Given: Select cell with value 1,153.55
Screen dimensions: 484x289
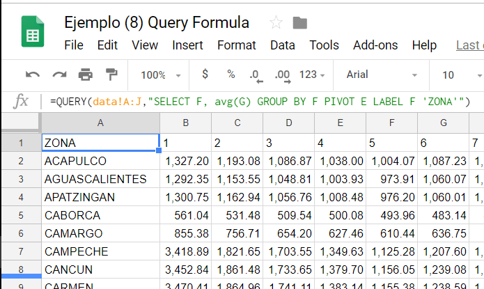Looking at the screenshot, I should (237, 179).
